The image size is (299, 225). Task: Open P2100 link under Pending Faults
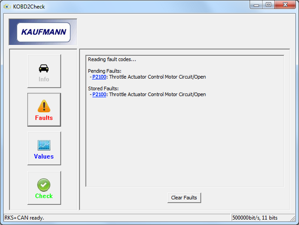99,77
